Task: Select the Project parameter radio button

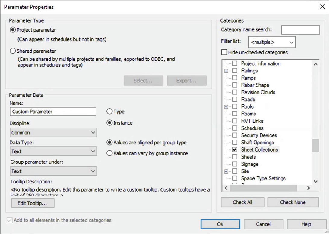Action: 13,30
